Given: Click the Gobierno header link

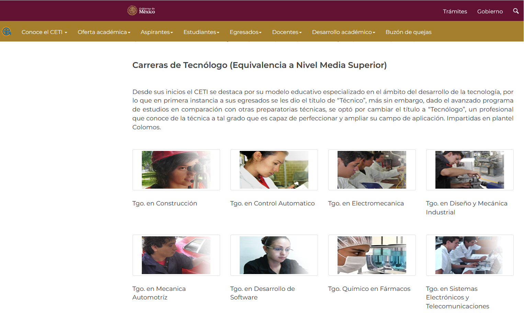Looking at the screenshot, I should point(490,11).
